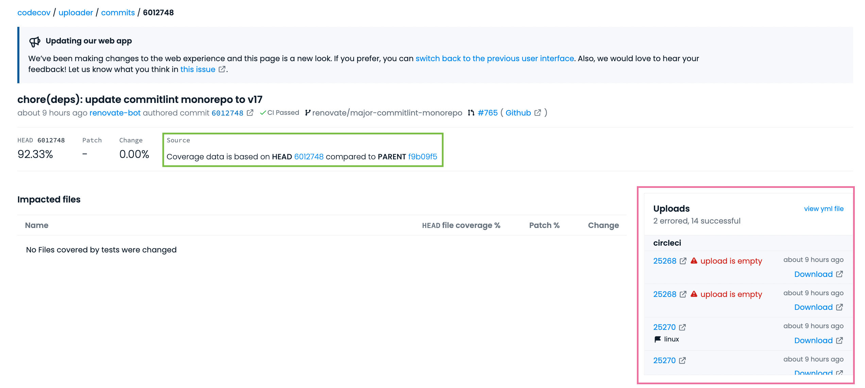Click external link icon beside commit 6012748
The image size is (865, 388).
250,113
